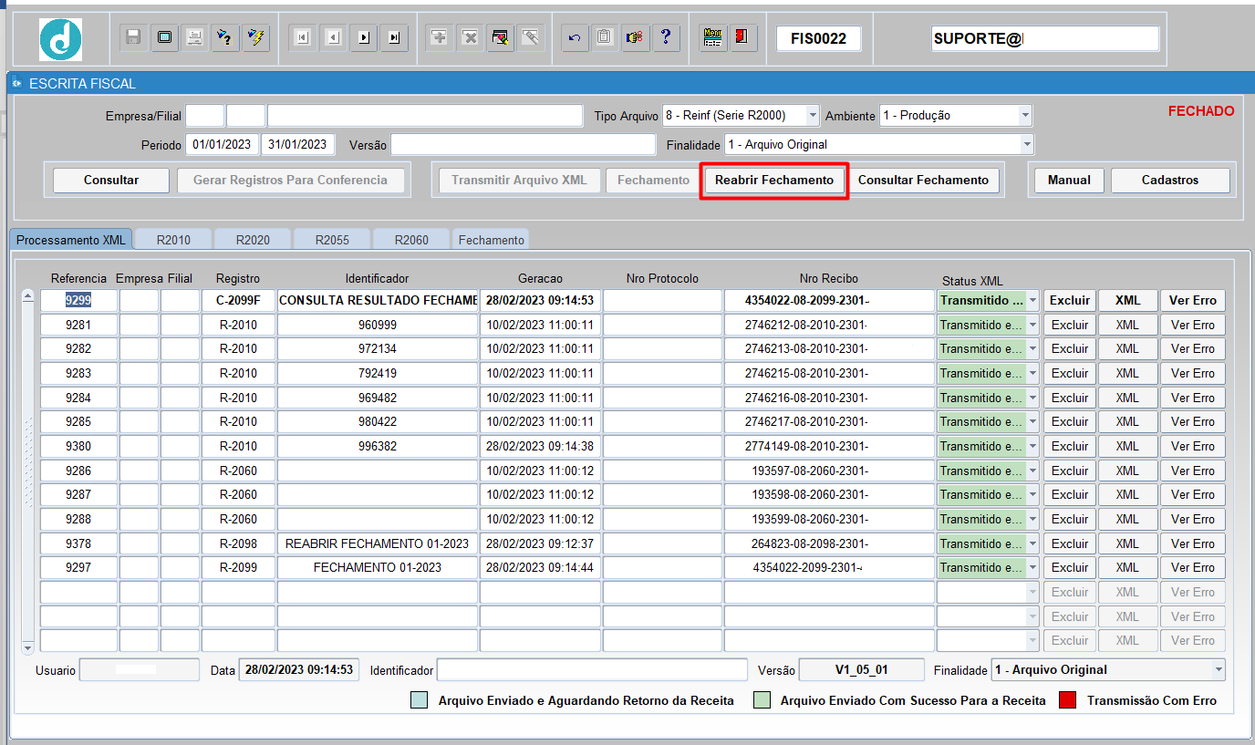Image resolution: width=1255 pixels, height=745 pixels.
Task: Click the clipboard list toolbar icon
Action: (605, 38)
